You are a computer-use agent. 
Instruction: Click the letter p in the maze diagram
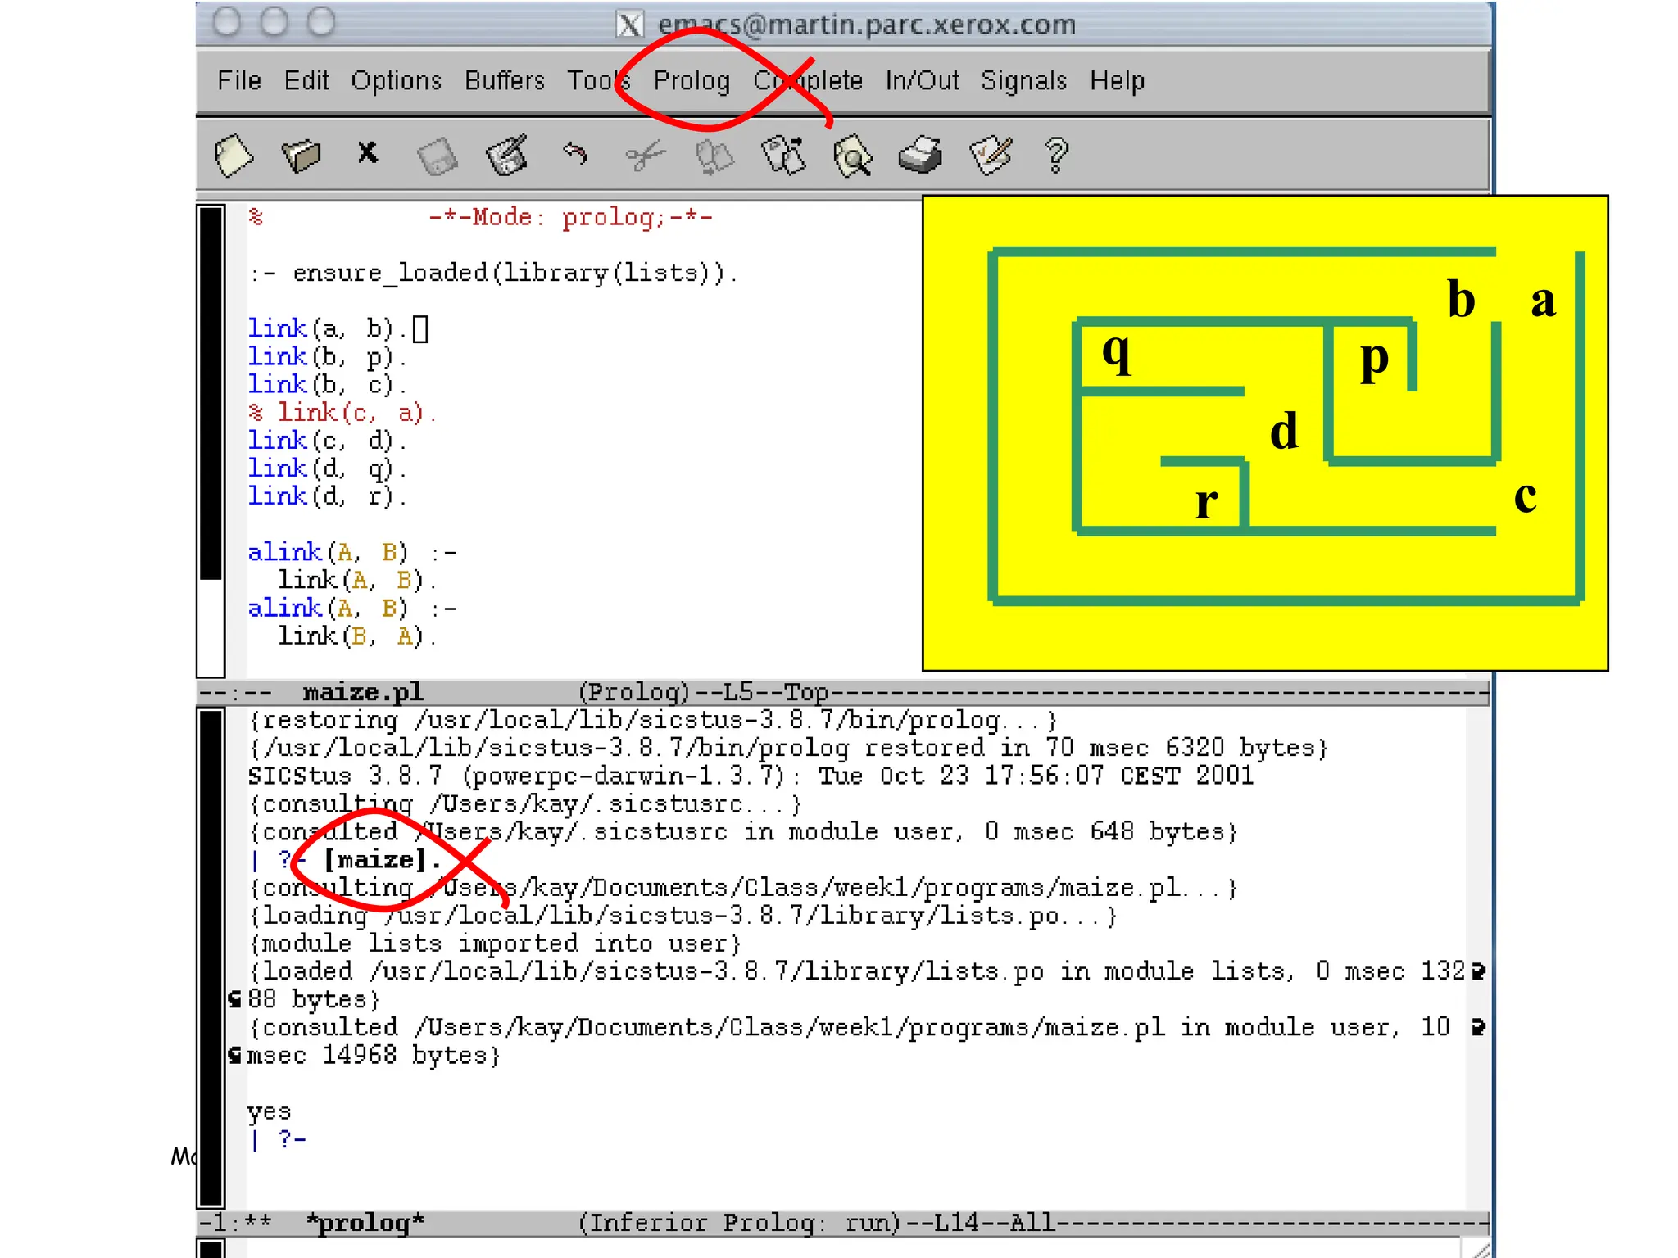[1374, 360]
